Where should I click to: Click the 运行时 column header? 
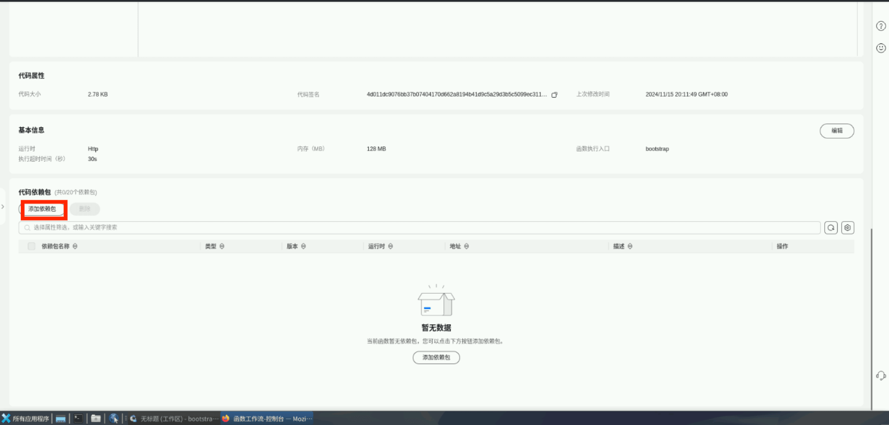click(376, 246)
